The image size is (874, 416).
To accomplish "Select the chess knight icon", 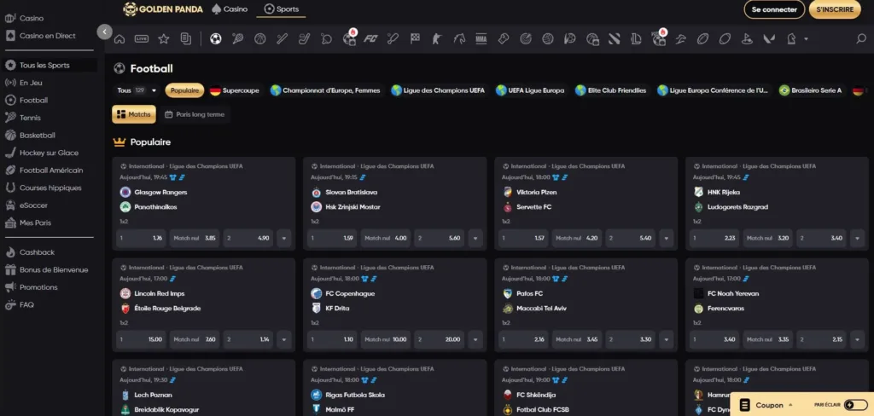I will 791,39.
